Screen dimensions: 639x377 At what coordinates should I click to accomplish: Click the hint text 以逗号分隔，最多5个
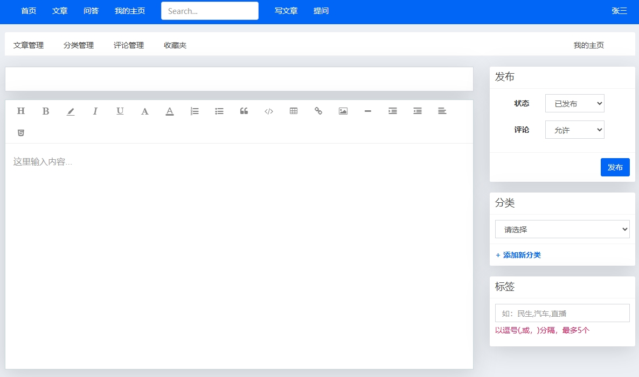pyautogui.click(x=542, y=330)
